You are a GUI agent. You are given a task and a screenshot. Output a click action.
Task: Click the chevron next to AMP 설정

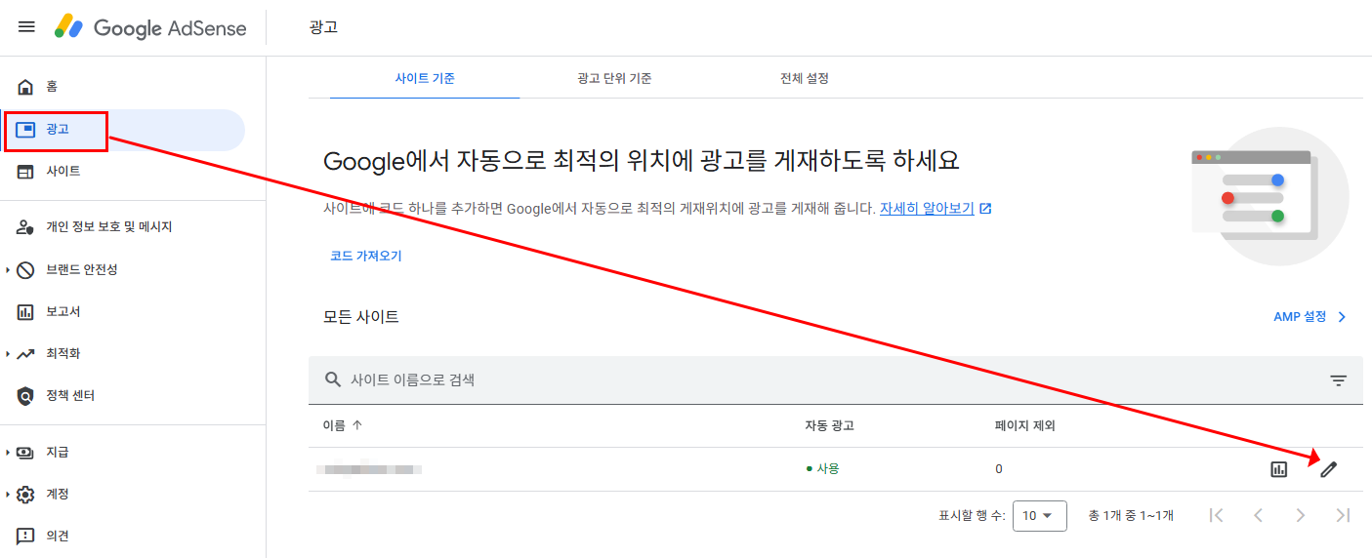[x=1342, y=317]
